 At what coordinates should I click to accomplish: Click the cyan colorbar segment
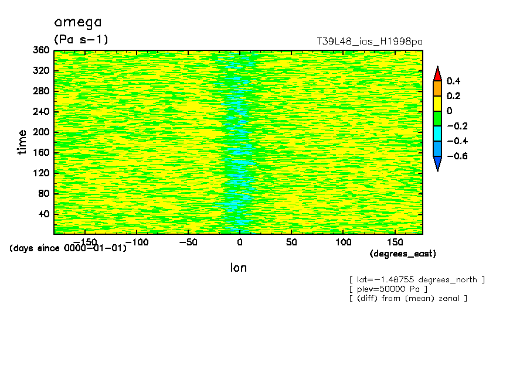(437, 134)
